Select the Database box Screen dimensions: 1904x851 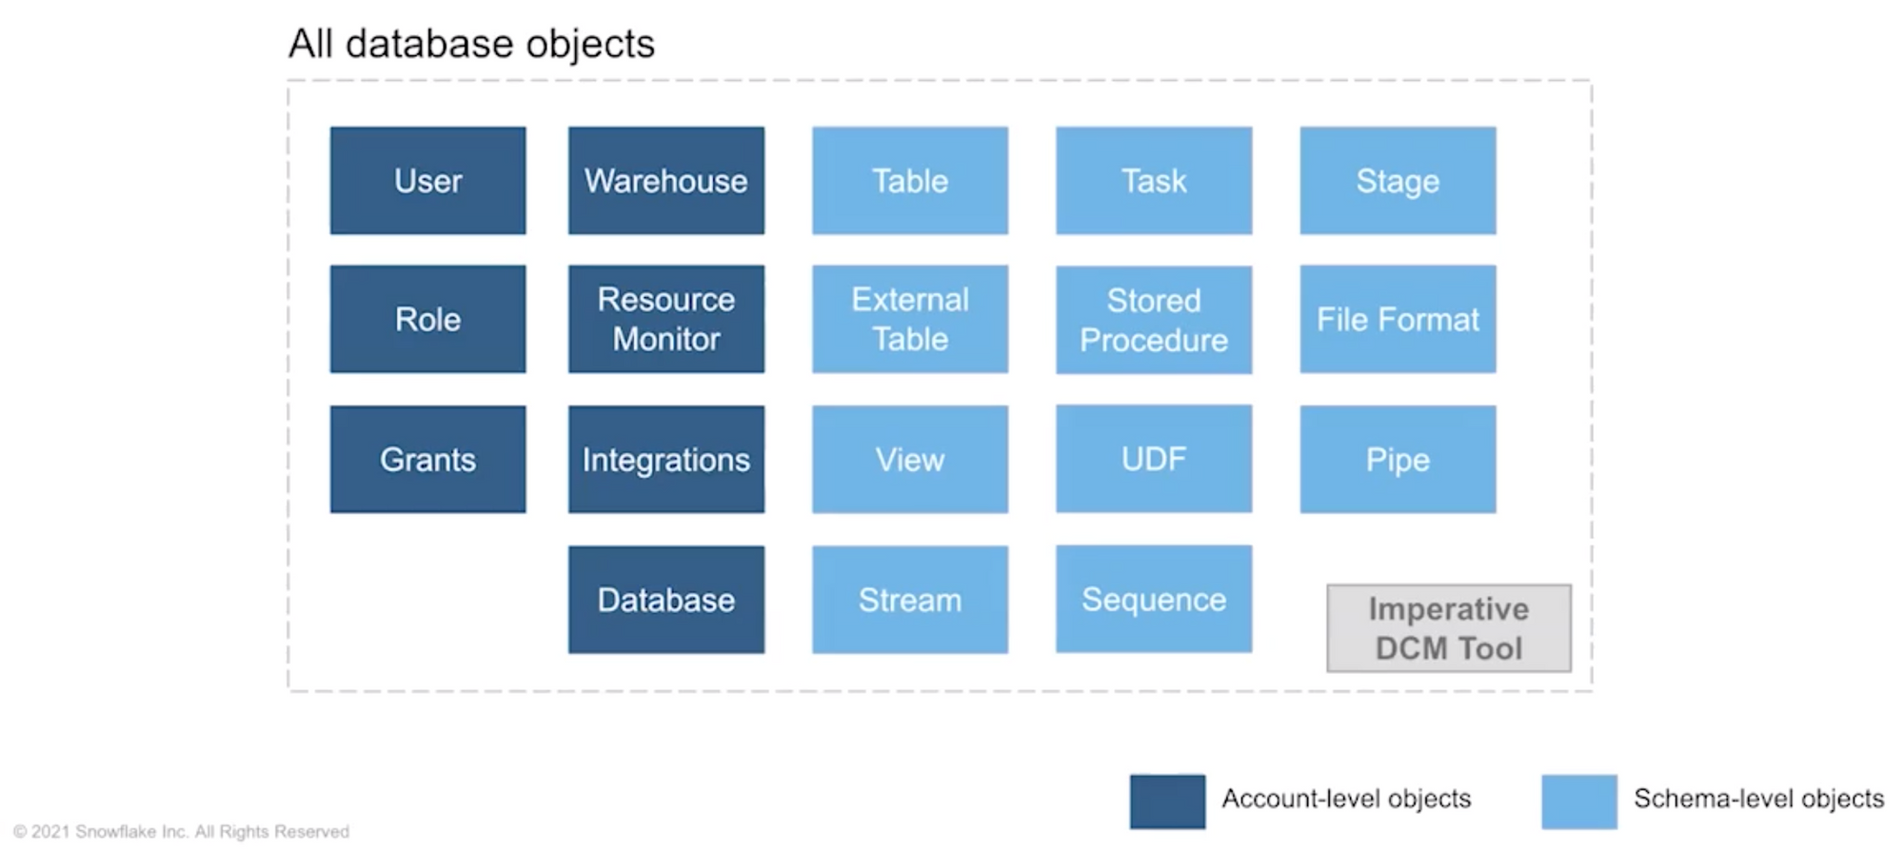tap(666, 600)
